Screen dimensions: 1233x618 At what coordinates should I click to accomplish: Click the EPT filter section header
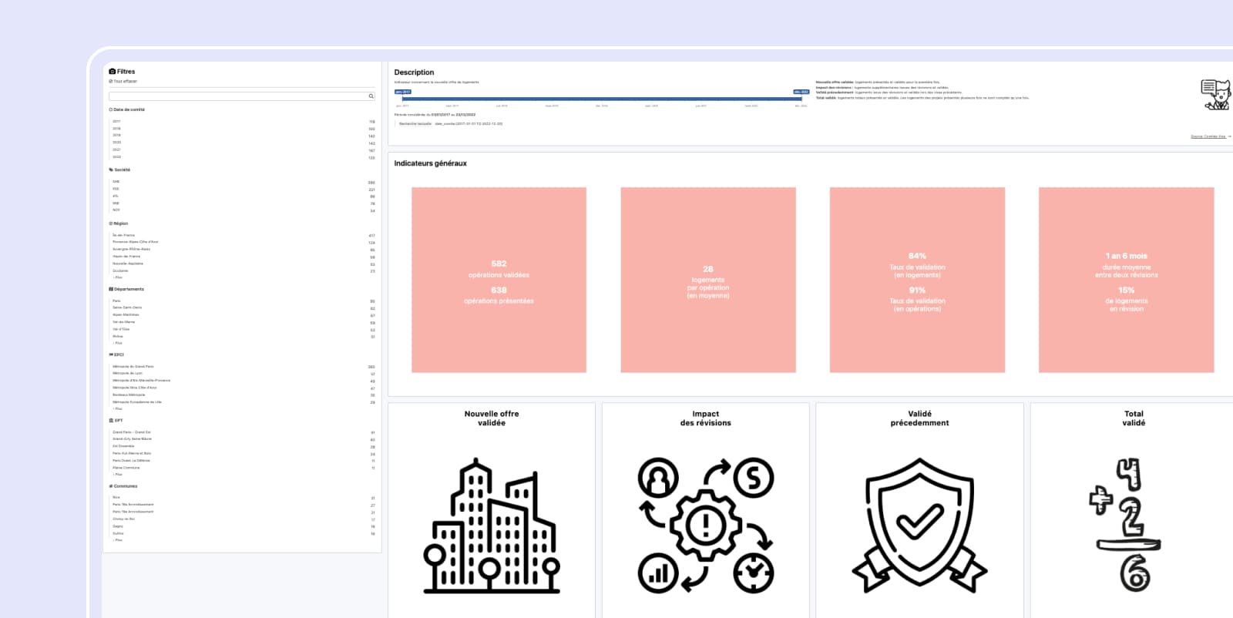point(118,421)
